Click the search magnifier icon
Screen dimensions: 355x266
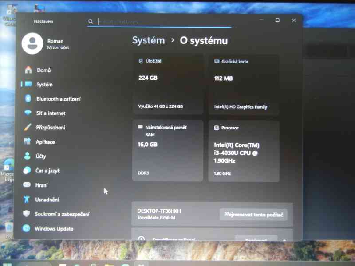[91, 21]
